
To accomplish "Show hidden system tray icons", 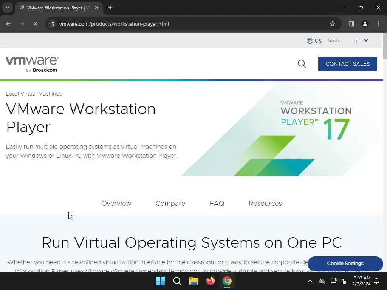I will tap(310, 281).
